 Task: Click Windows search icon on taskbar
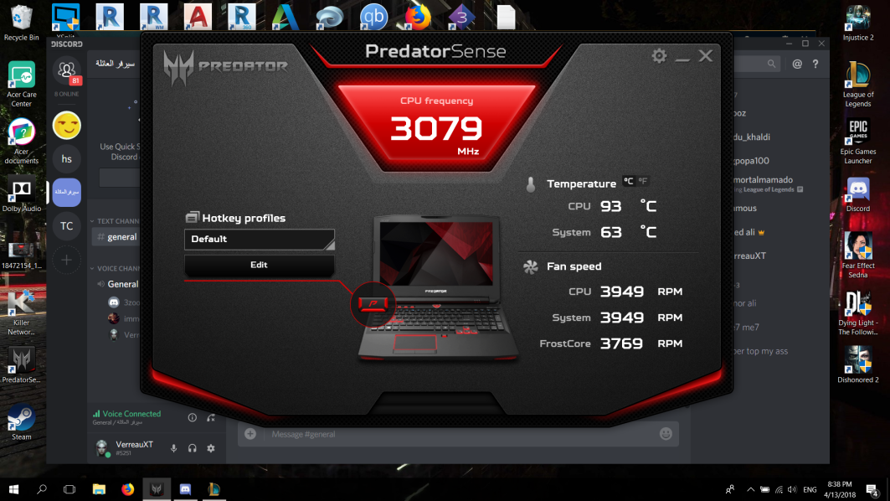[41, 489]
